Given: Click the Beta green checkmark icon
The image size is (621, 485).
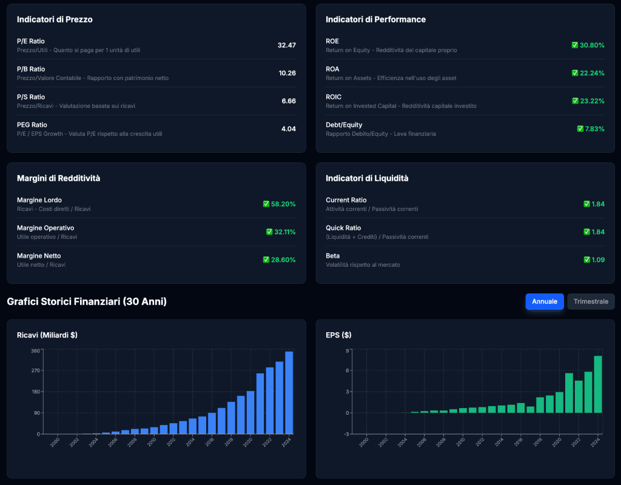Looking at the screenshot, I should 586,260.
